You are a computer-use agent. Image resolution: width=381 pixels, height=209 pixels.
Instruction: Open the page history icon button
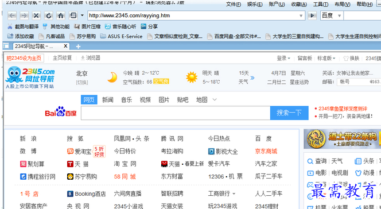pyautogui.click(x=73, y=16)
